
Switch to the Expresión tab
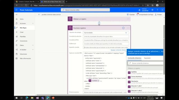(147, 58)
